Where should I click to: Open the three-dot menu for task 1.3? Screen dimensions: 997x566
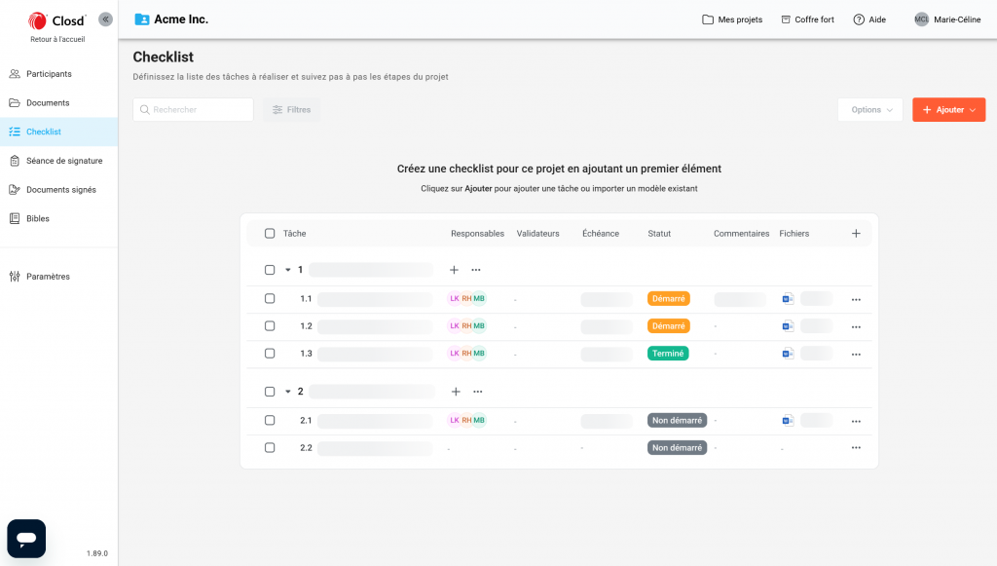coord(856,355)
